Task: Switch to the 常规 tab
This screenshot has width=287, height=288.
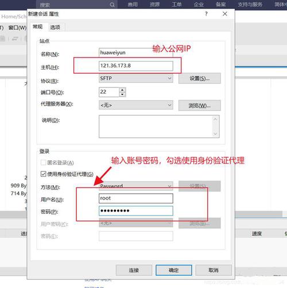Action: (37, 27)
